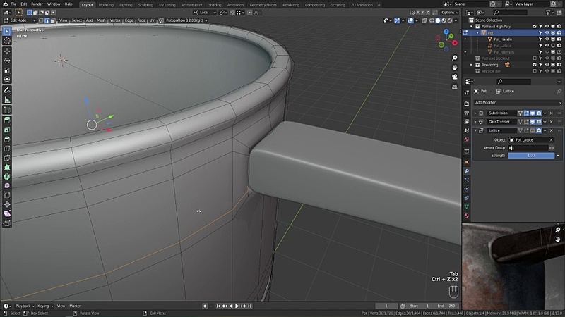
Task: Open the Render menu
Action: [37, 4]
